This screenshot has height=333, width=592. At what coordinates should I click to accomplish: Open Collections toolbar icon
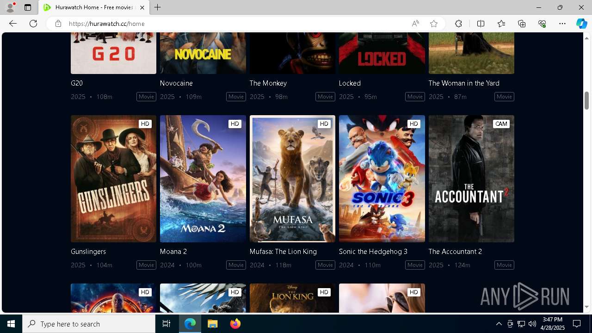pos(522,24)
